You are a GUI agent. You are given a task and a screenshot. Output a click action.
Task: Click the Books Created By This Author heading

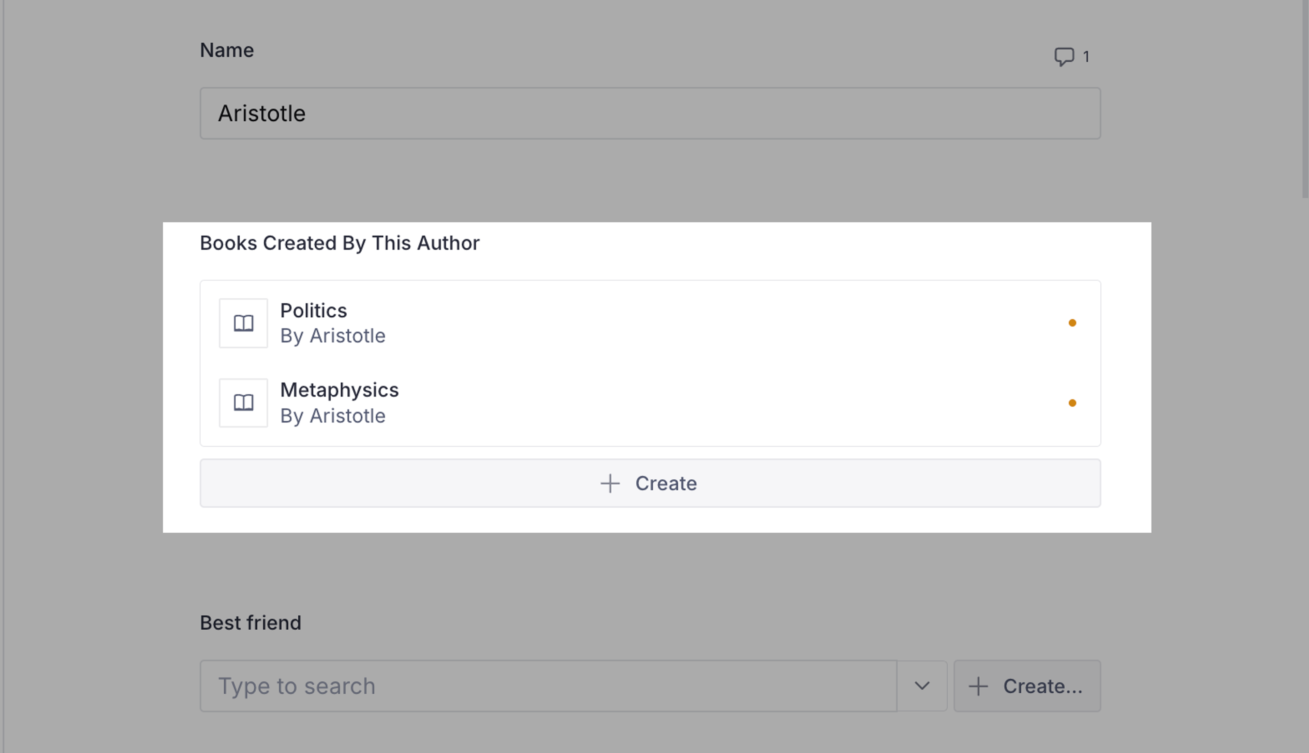340,243
